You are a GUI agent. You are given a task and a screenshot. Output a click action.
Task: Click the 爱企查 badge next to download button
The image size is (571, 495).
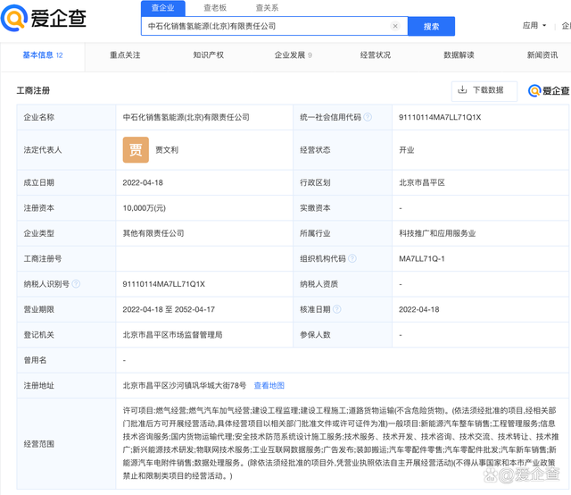pyautogui.click(x=549, y=90)
